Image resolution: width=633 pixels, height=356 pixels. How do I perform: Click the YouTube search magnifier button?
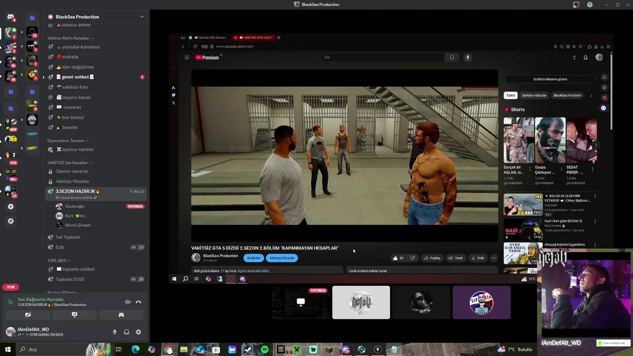pos(452,57)
